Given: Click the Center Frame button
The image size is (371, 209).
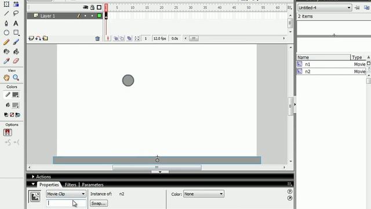Looking at the screenshot, I should (108, 38).
